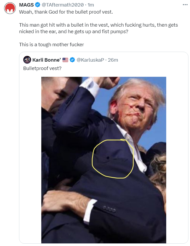Click MAGS blue verified checkmark badge
190x246 pixels.
pos(38,5)
